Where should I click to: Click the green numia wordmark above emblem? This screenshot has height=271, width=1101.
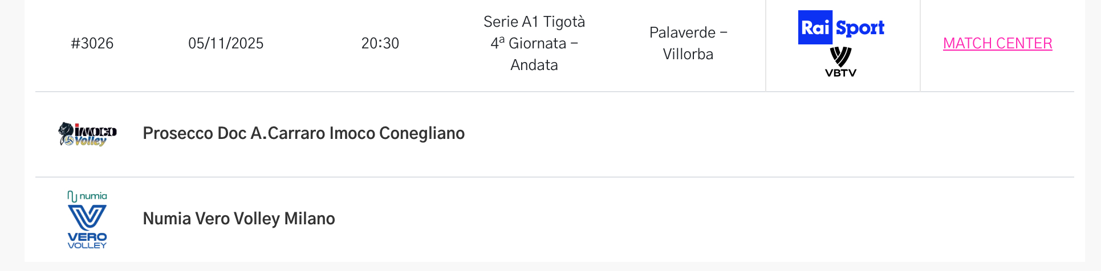tap(93, 196)
